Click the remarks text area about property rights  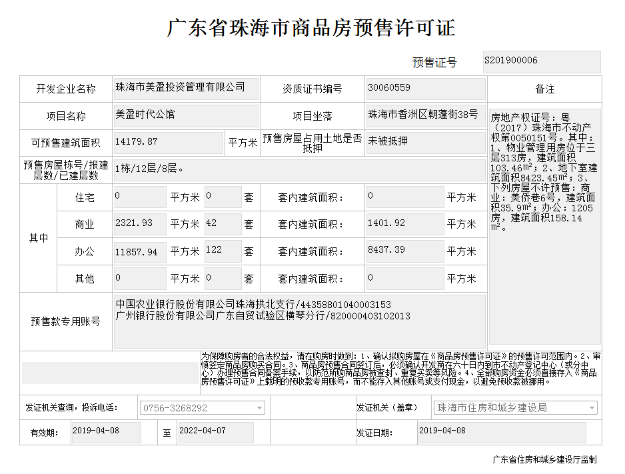click(544, 227)
